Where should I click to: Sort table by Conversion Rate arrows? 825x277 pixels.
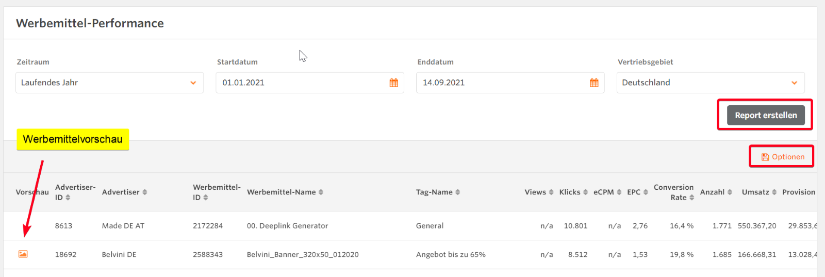tap(691, 198)
